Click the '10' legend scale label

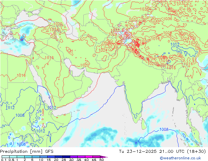(x=41, y=160)
